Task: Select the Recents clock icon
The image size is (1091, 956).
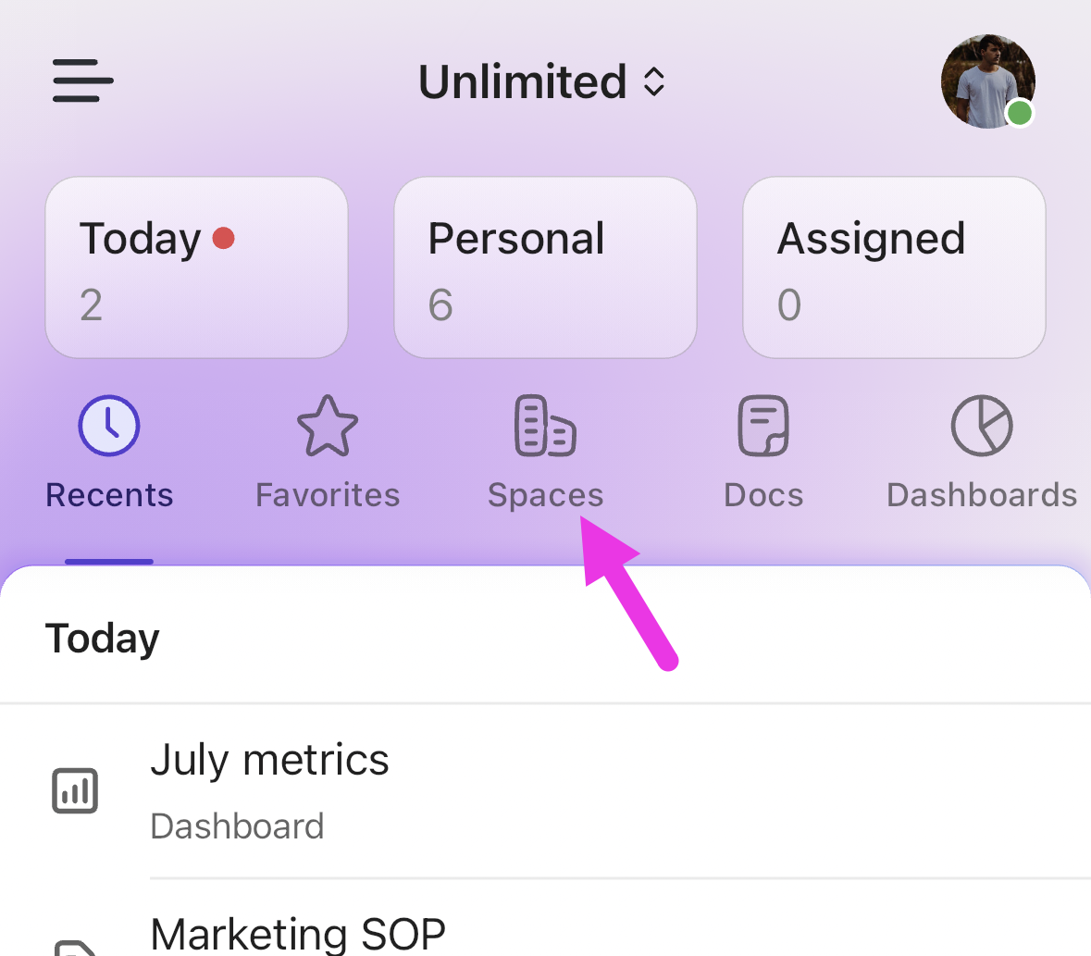Action: [x=108, y=426]
